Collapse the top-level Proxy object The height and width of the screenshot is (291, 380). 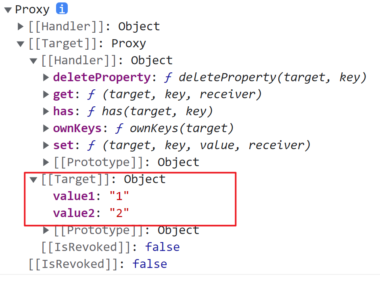(8, 10)
